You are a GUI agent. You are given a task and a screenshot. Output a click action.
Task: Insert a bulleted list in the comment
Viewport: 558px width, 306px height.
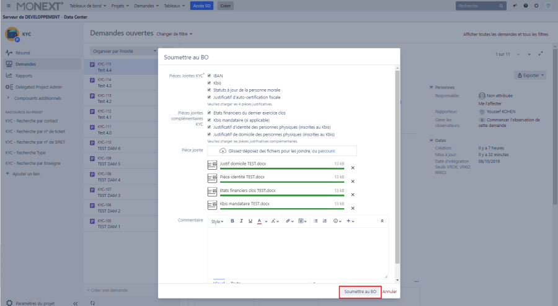coord(316,221)
